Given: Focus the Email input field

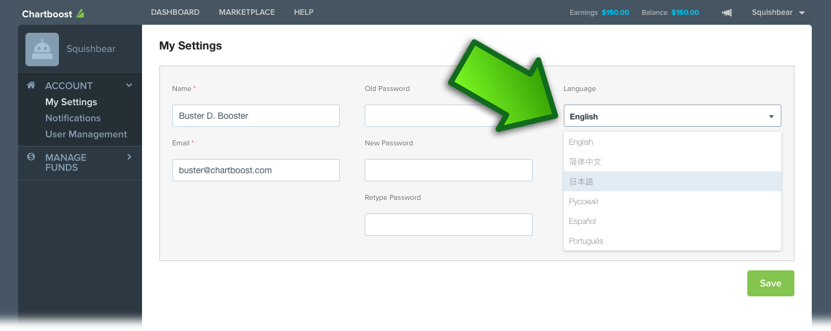Looking at the screenshot, I should point(256,170).
